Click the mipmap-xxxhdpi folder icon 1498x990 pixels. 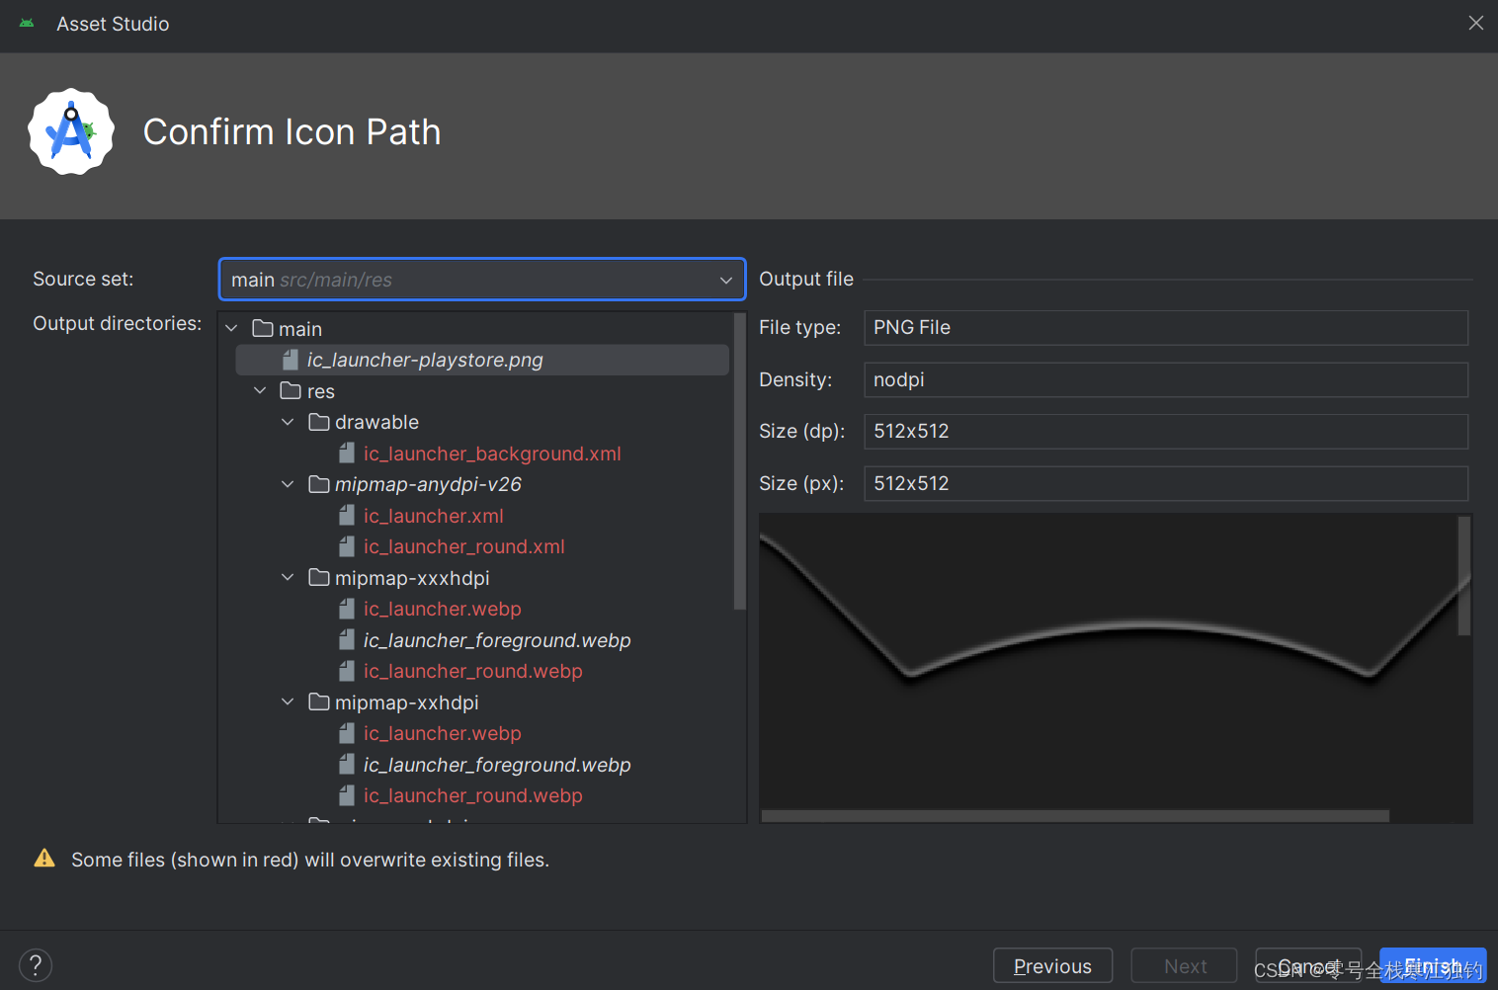(x=319, y=577)
